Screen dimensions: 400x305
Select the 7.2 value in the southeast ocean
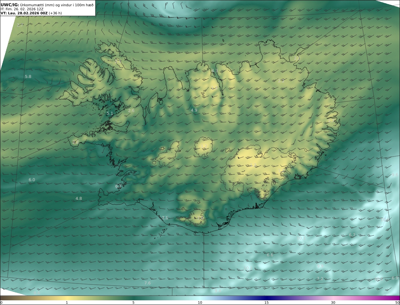click(320, 279)
